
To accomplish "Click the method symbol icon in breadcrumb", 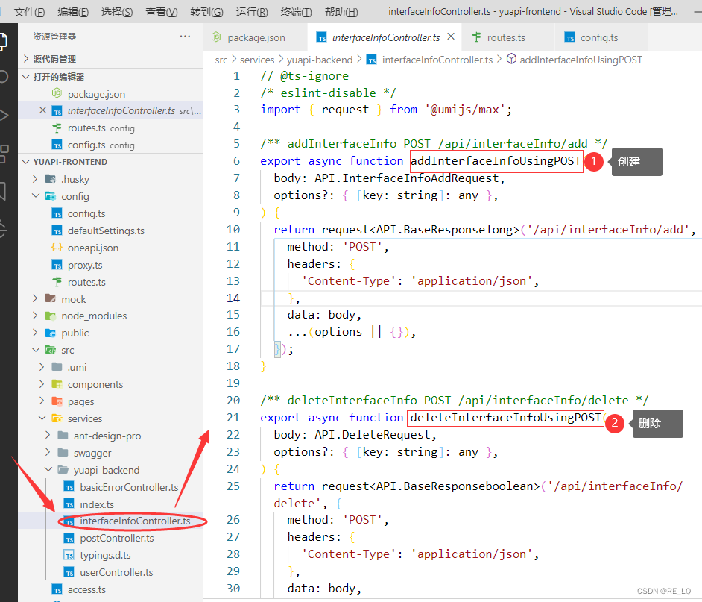I will click(511, 59).
